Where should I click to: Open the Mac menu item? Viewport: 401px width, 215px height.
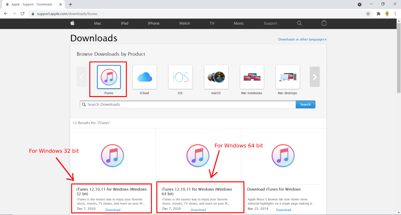click(x=98, y=23)
